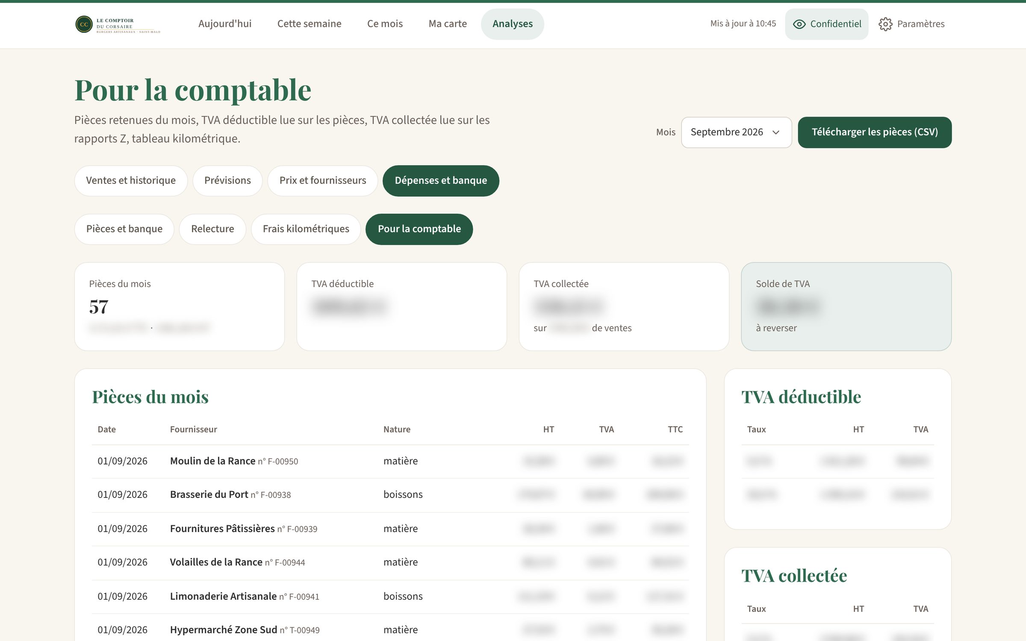The width and height of the screenshot is (1026, 641).
Task: Switch to Ce mois view
Action: tap(385, 24)
